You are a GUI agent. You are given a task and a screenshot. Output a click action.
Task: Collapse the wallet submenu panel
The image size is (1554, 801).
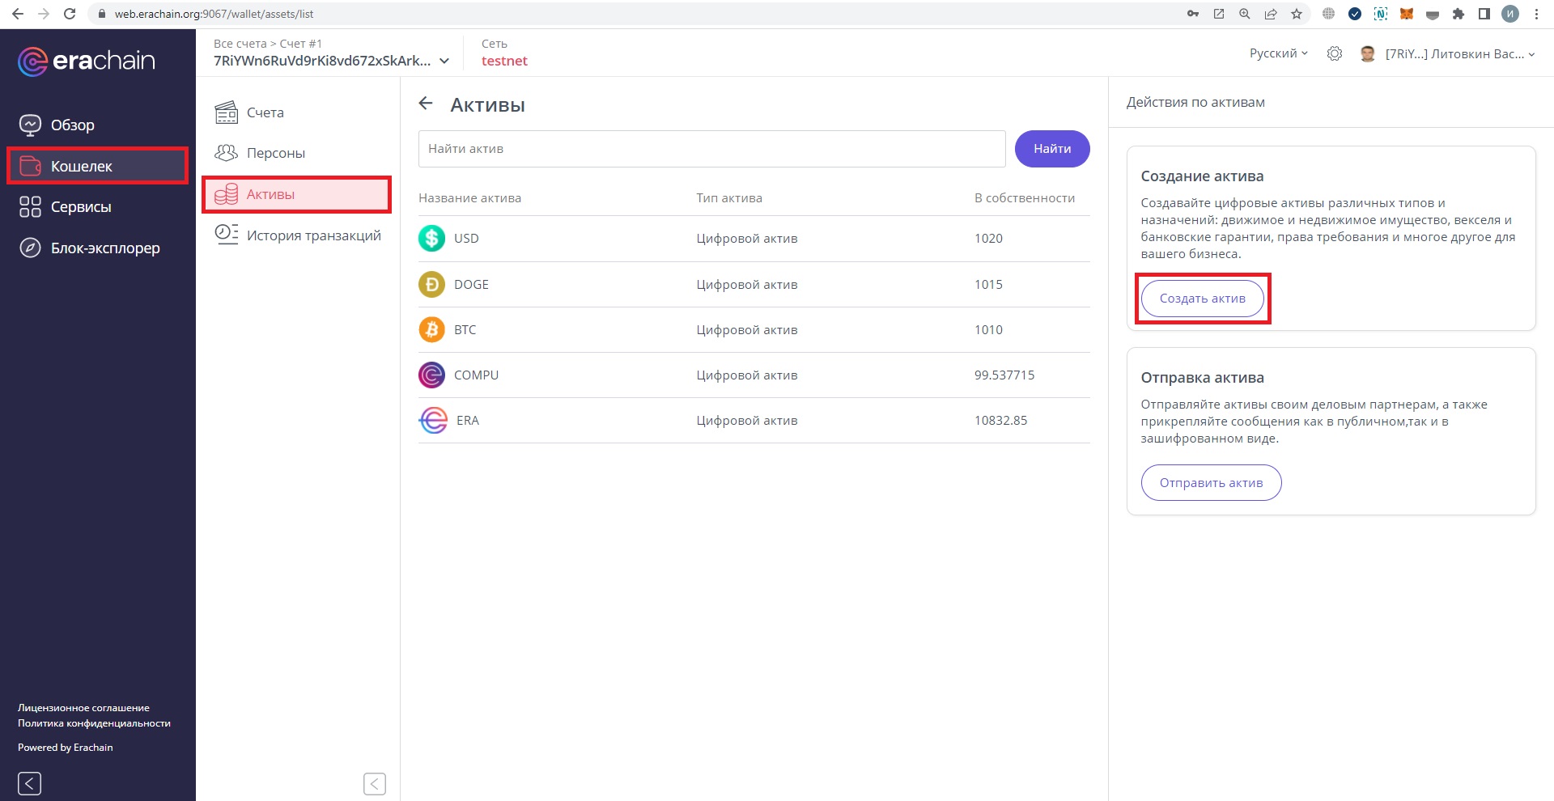point(374,782)
